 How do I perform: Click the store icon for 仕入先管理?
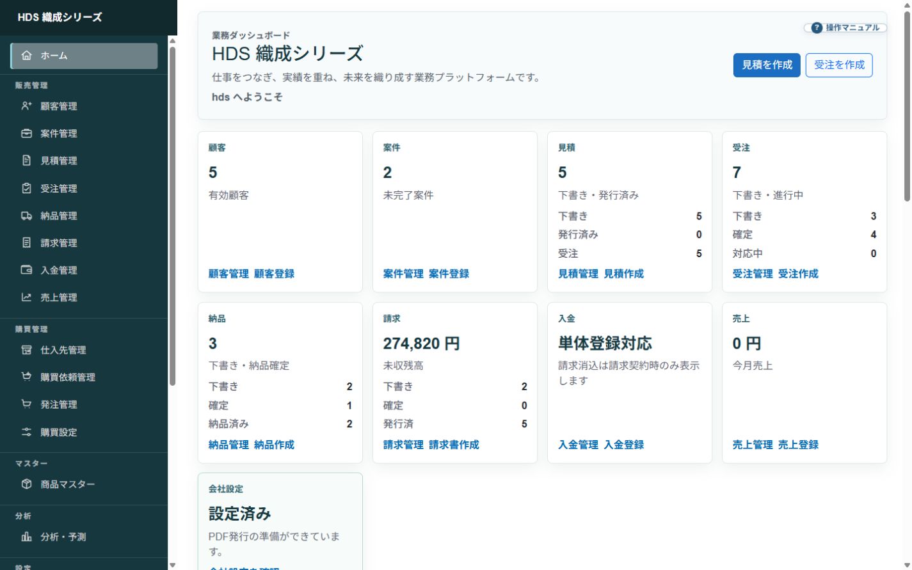[26, 350]
